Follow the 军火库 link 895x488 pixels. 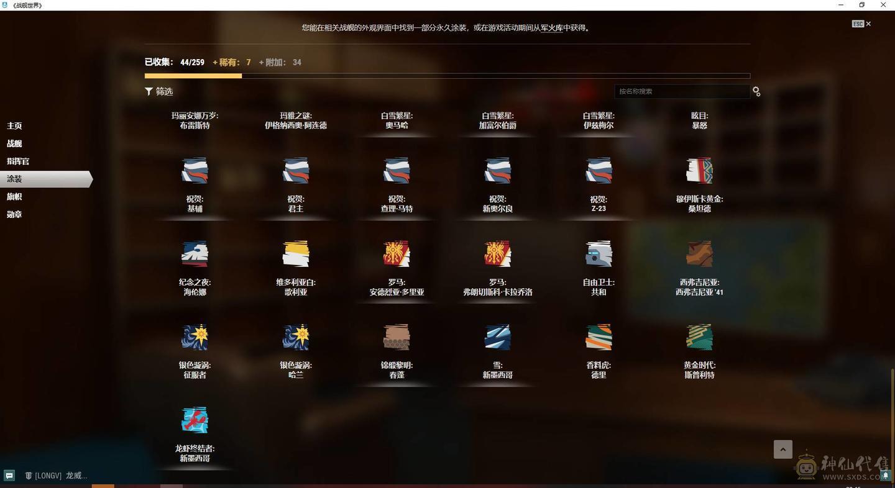click(x=552, y=27)
